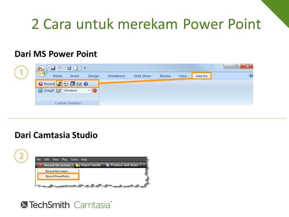The width and height of the screenshot is (289, 217).
Task: Click the Snagit profile settings icon
Action: 58,90
